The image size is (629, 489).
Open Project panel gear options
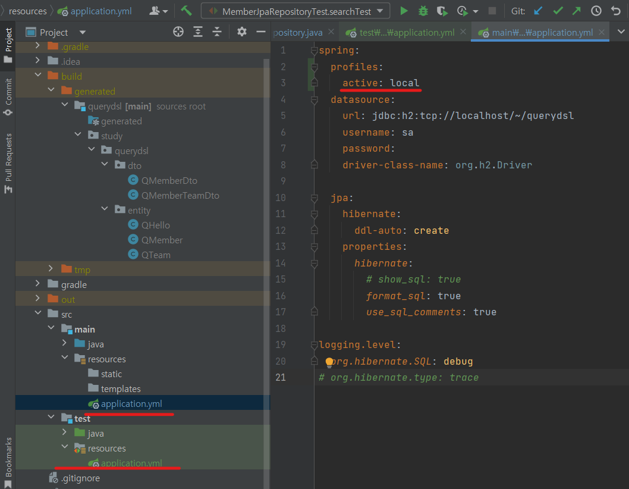(x=241, y=32)
